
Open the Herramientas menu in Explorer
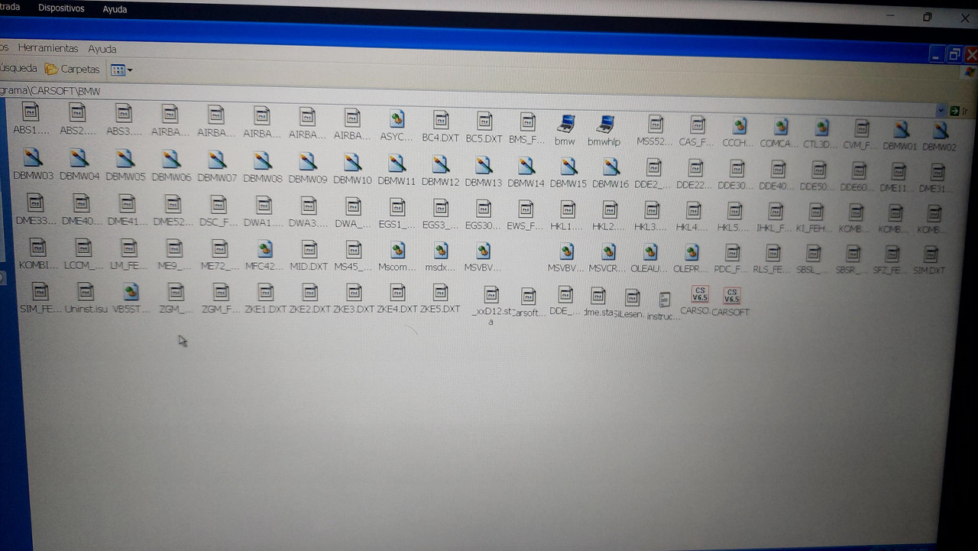pyautogui.click(x=48, y=47)
